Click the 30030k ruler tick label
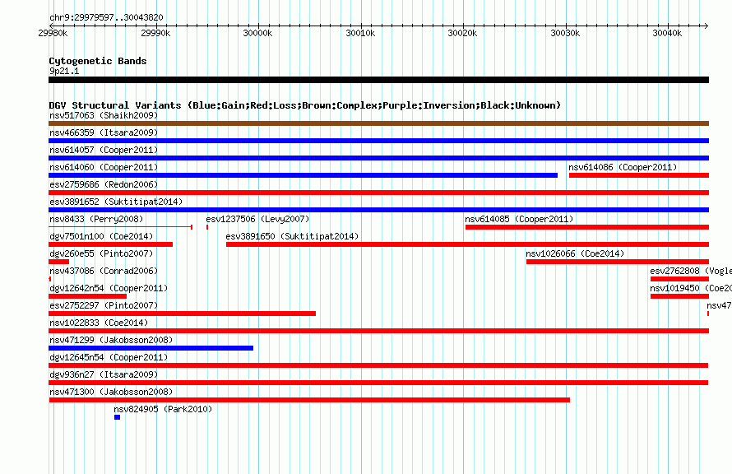This screenshot has width=732, height=474. [x=565, y=33]
